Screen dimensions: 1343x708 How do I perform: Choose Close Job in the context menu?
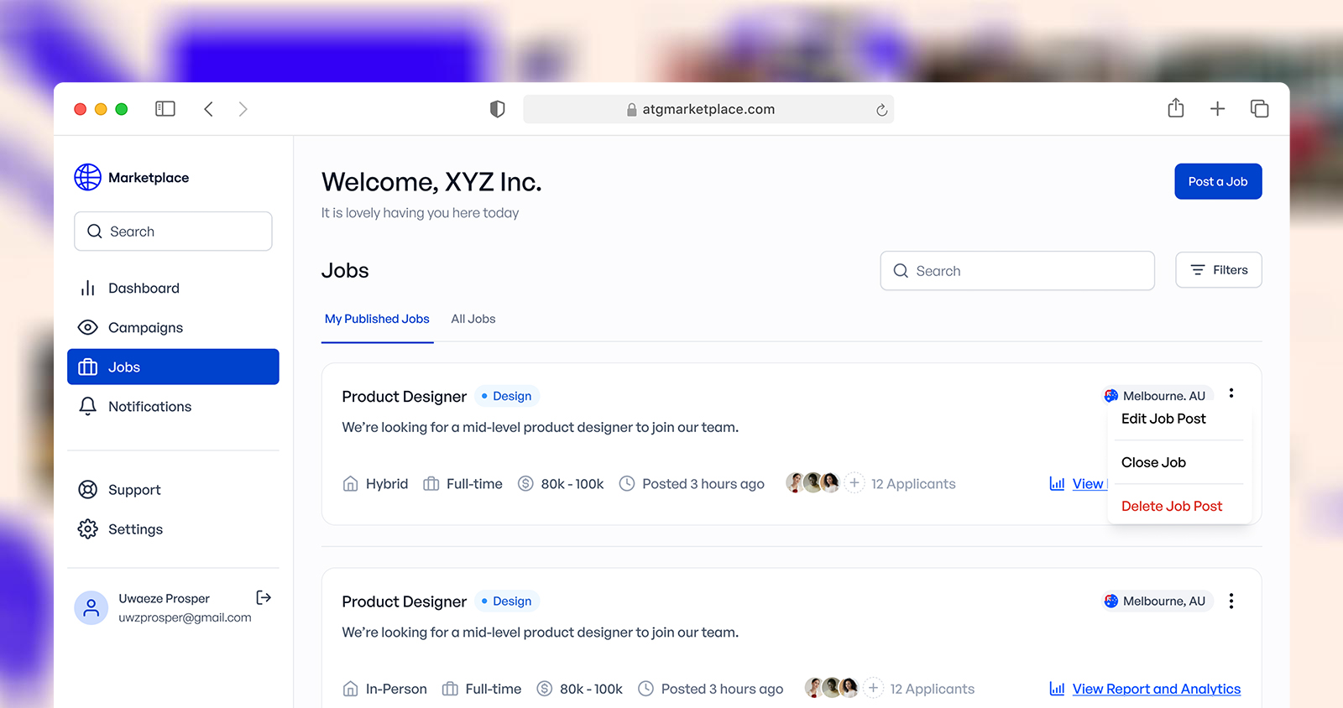click(x=1153, y=462)
